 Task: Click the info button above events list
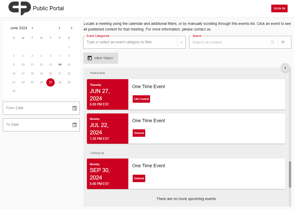[285, 68]
